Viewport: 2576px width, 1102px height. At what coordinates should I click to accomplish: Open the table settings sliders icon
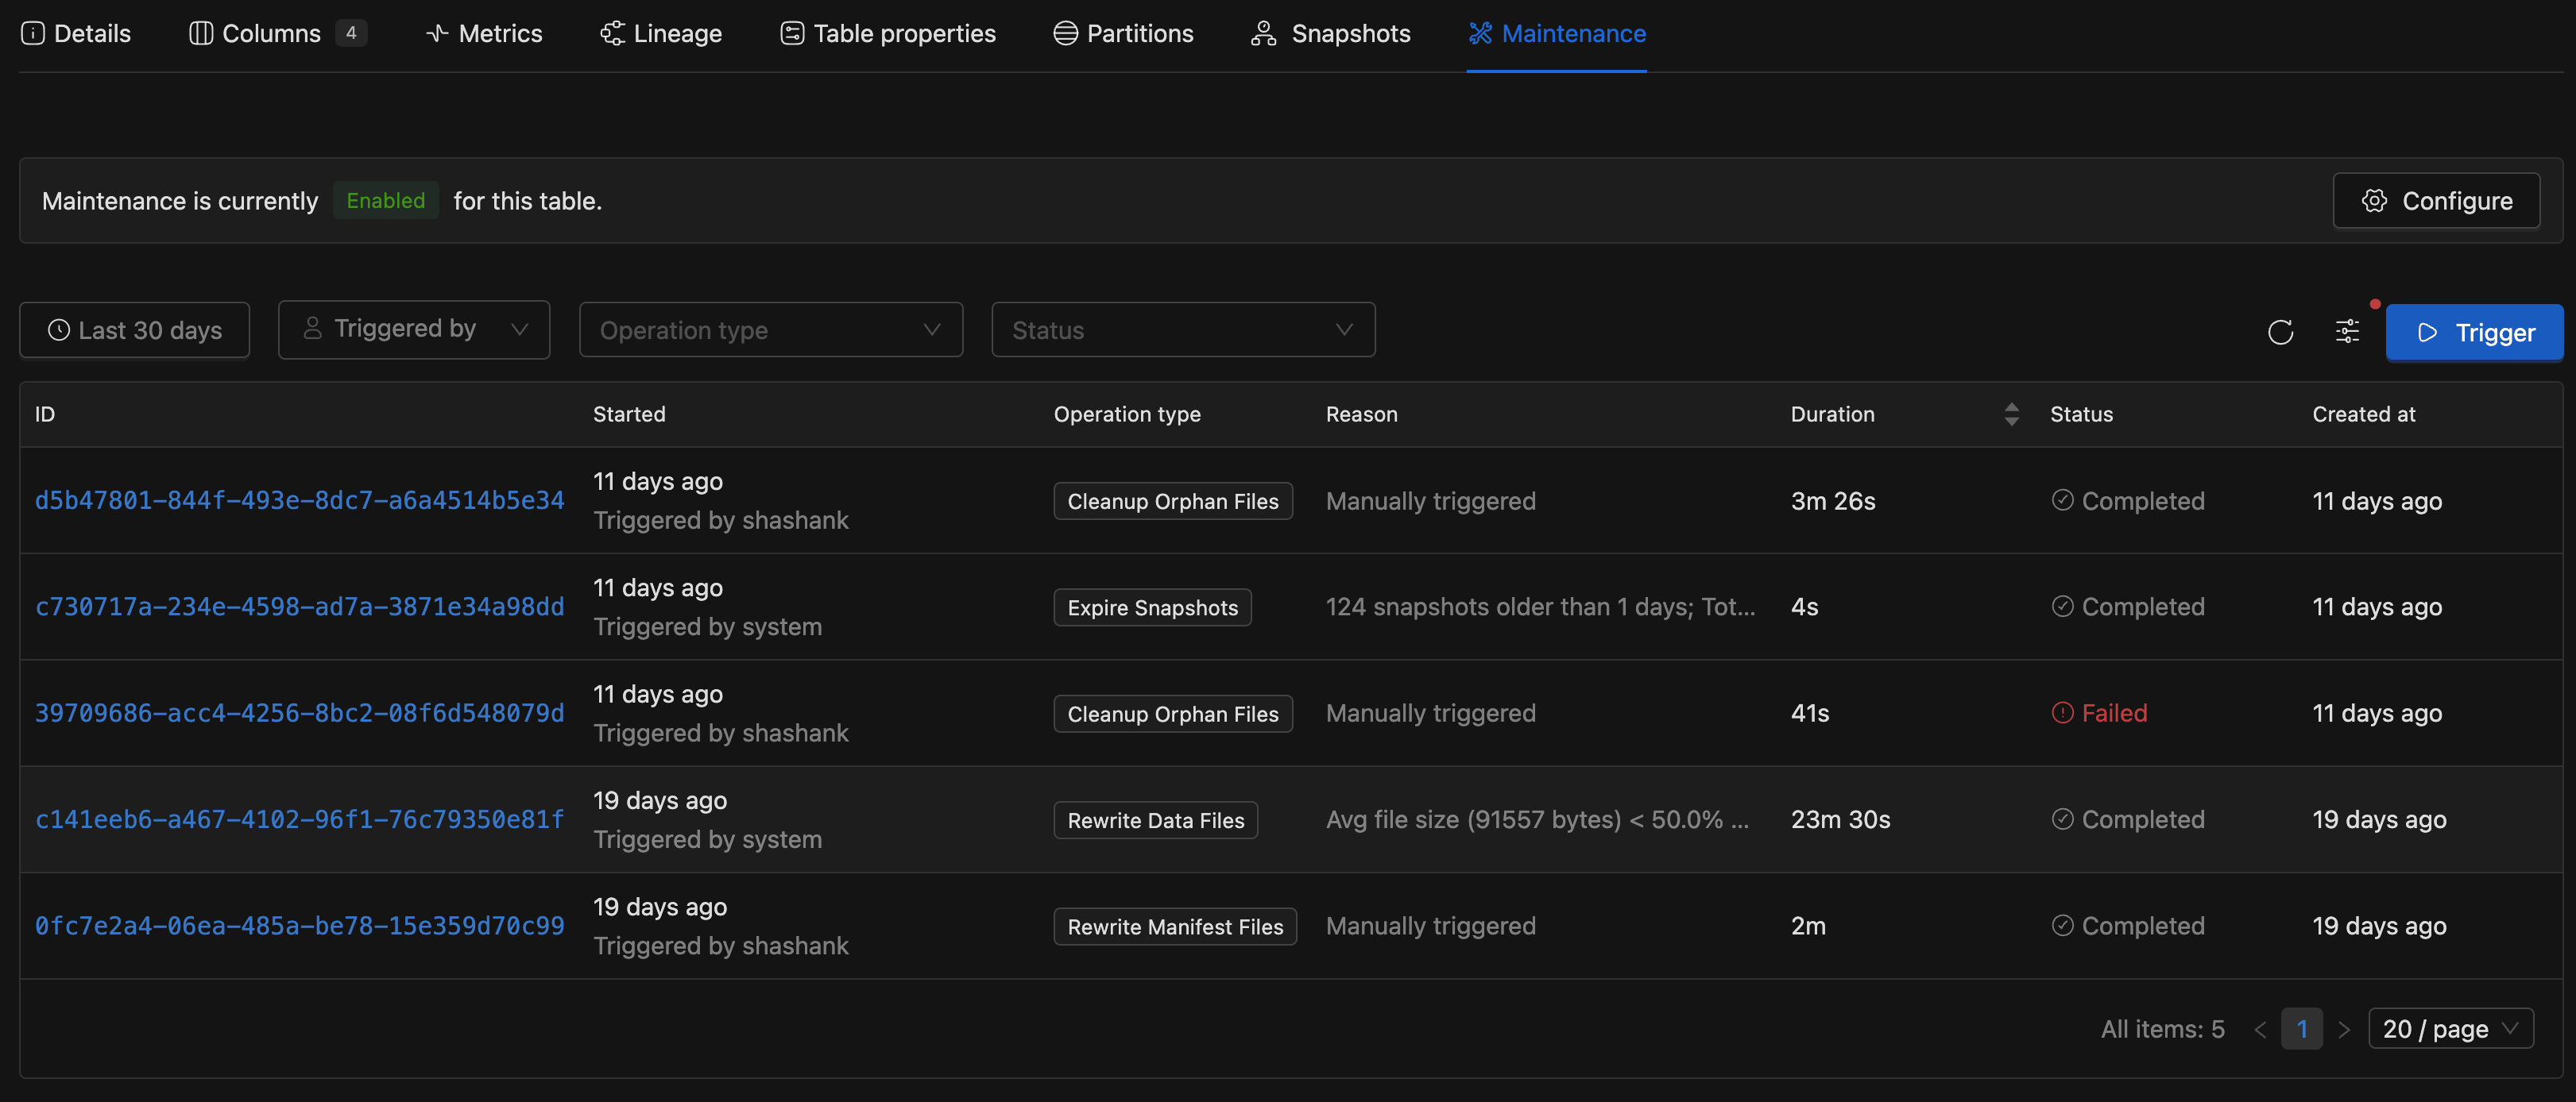point(2347,332)
